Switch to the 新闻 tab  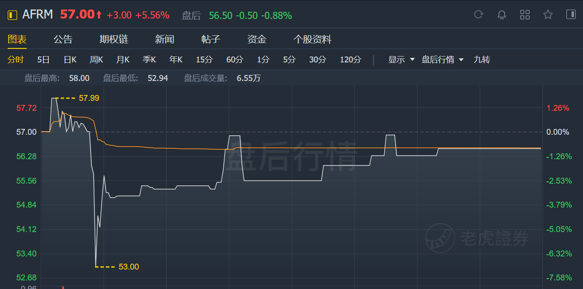165,39
